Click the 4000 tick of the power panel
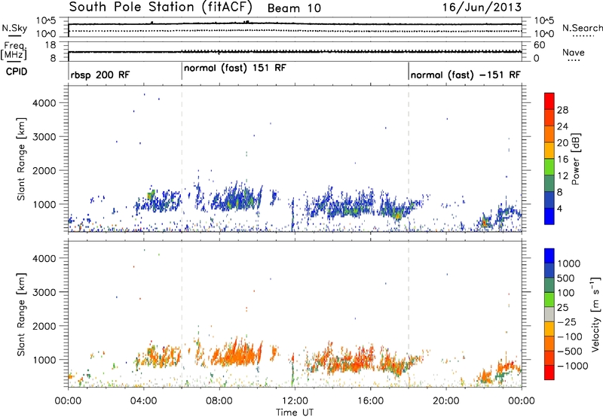Screen dimensions: 603x417 click(x=44, y=103)
